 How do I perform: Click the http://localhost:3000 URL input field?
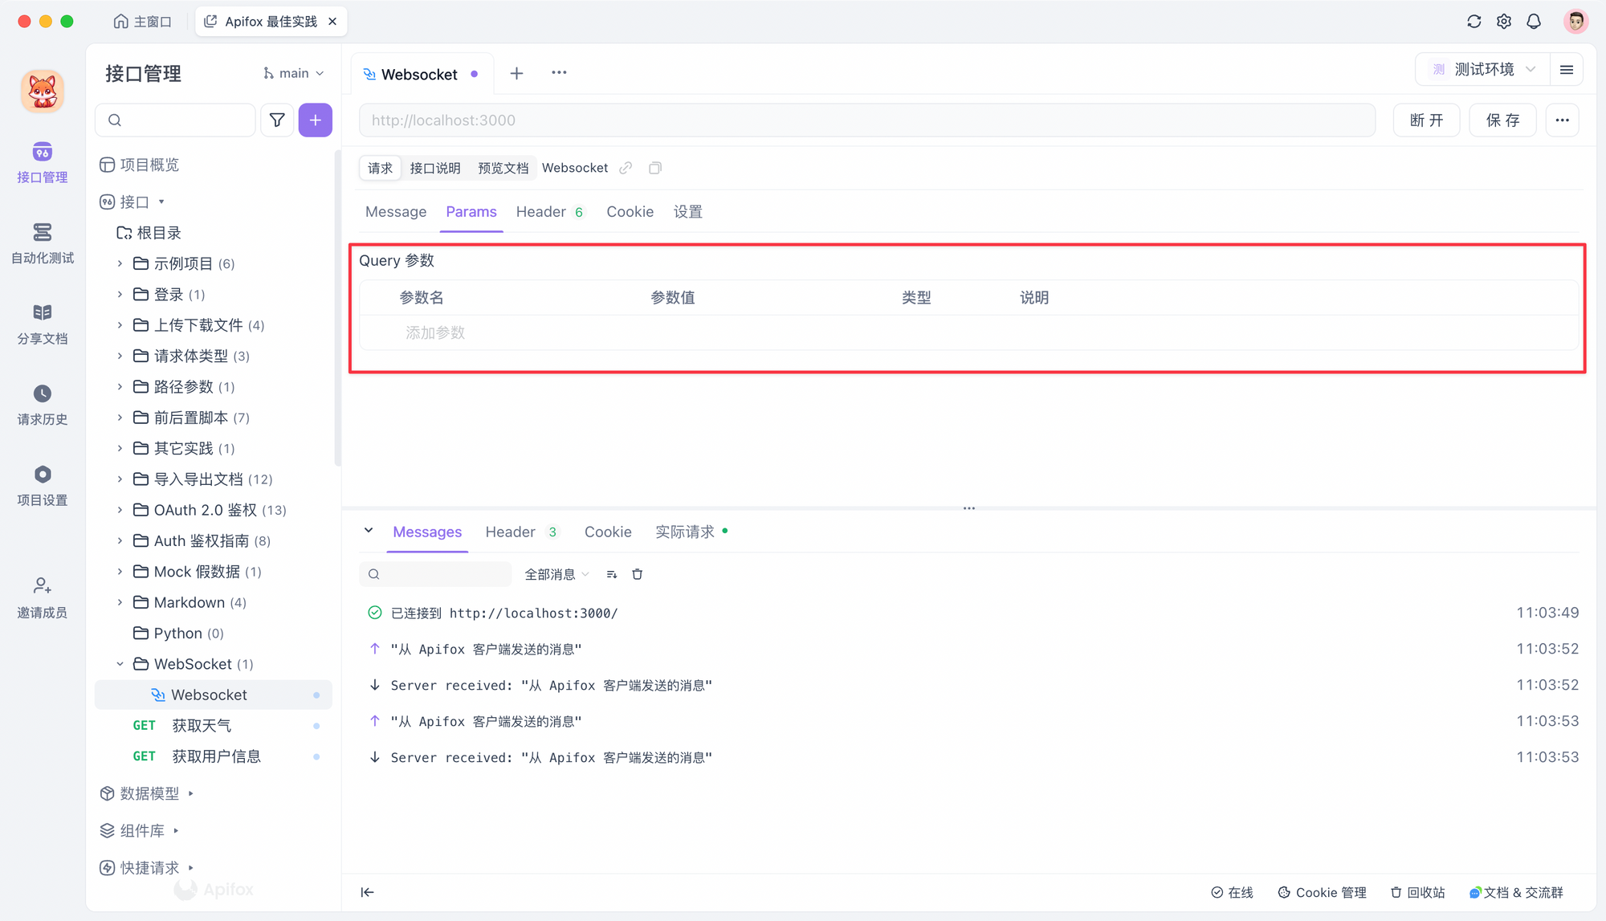pos(866,120)
